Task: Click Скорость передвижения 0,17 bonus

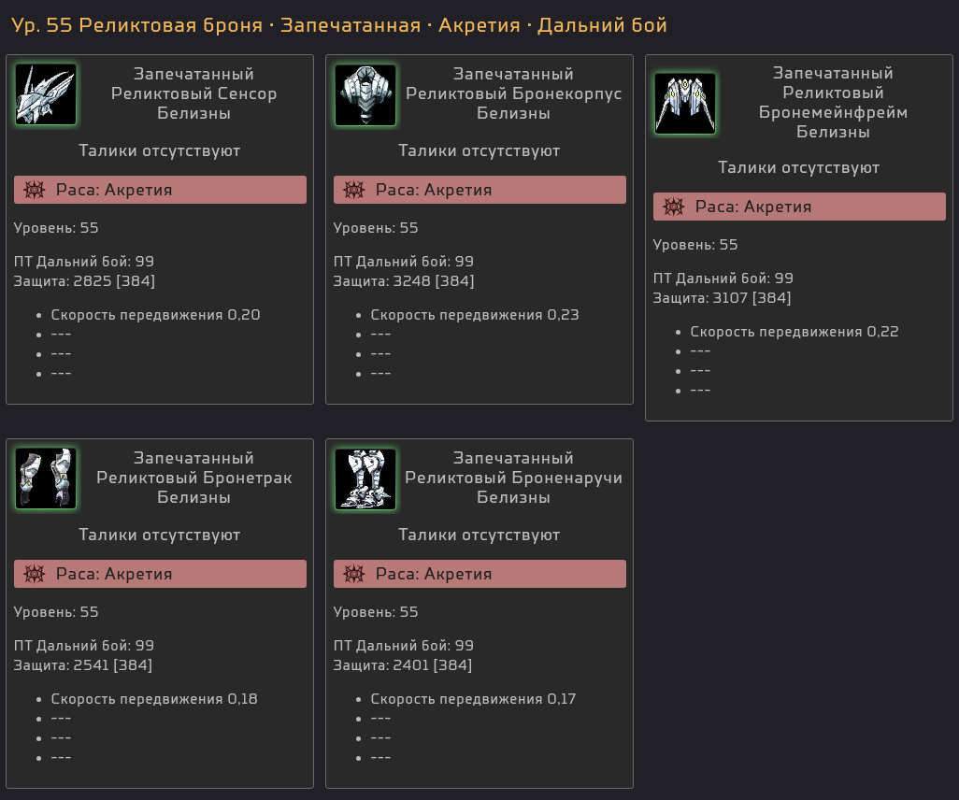Action: click(x=473, y=699)
